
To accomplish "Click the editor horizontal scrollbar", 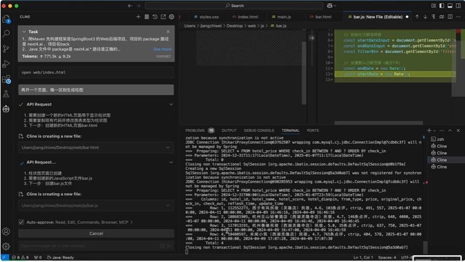I will pos(378,123).
